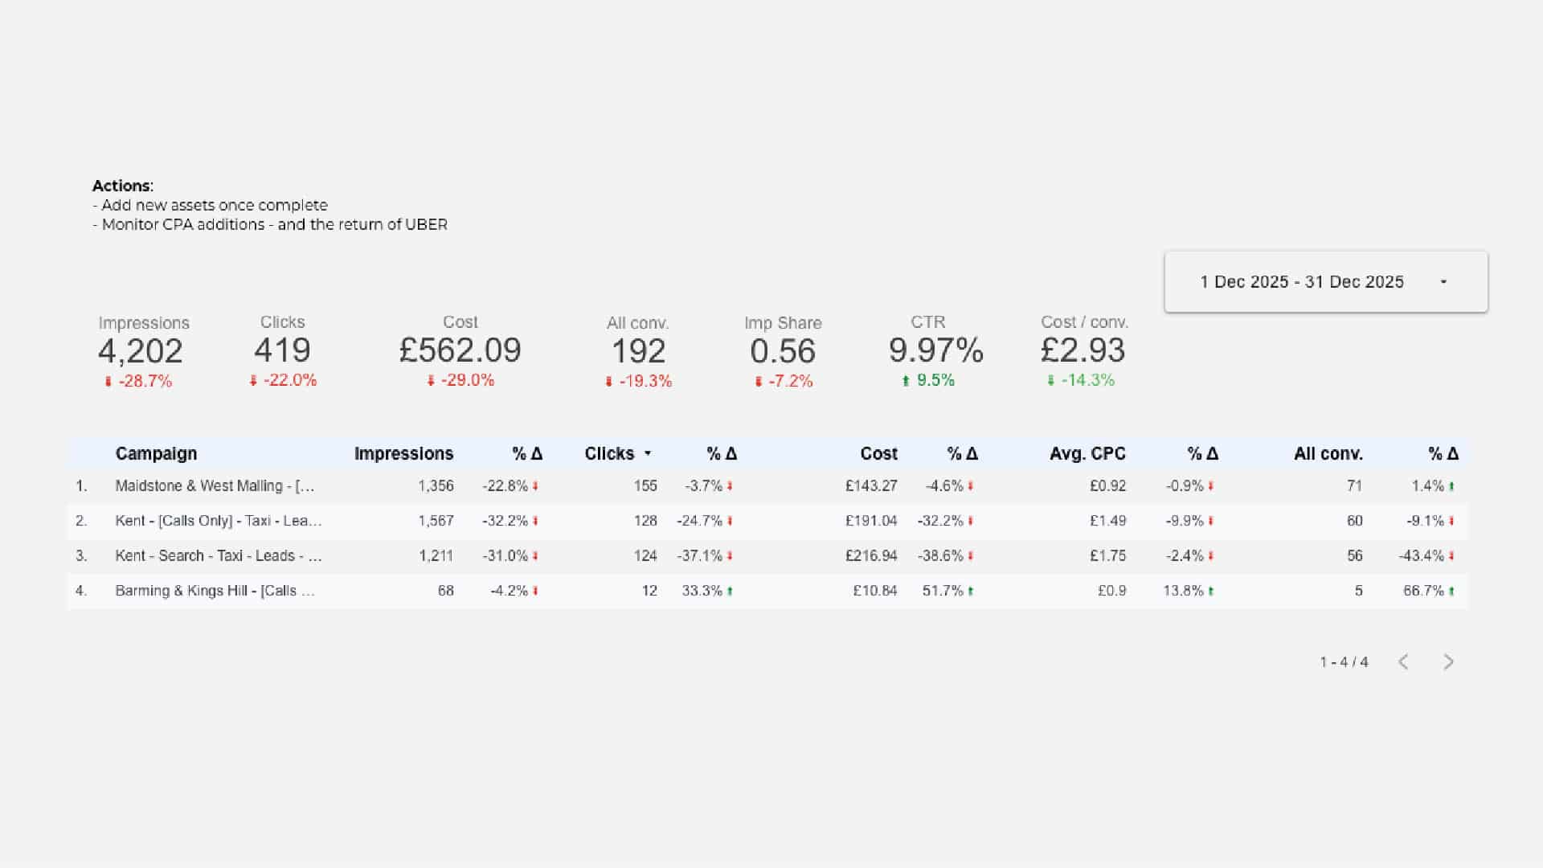
Task: Click the CTR 9.97% scorecard
Action: click(x=935, y=350)
